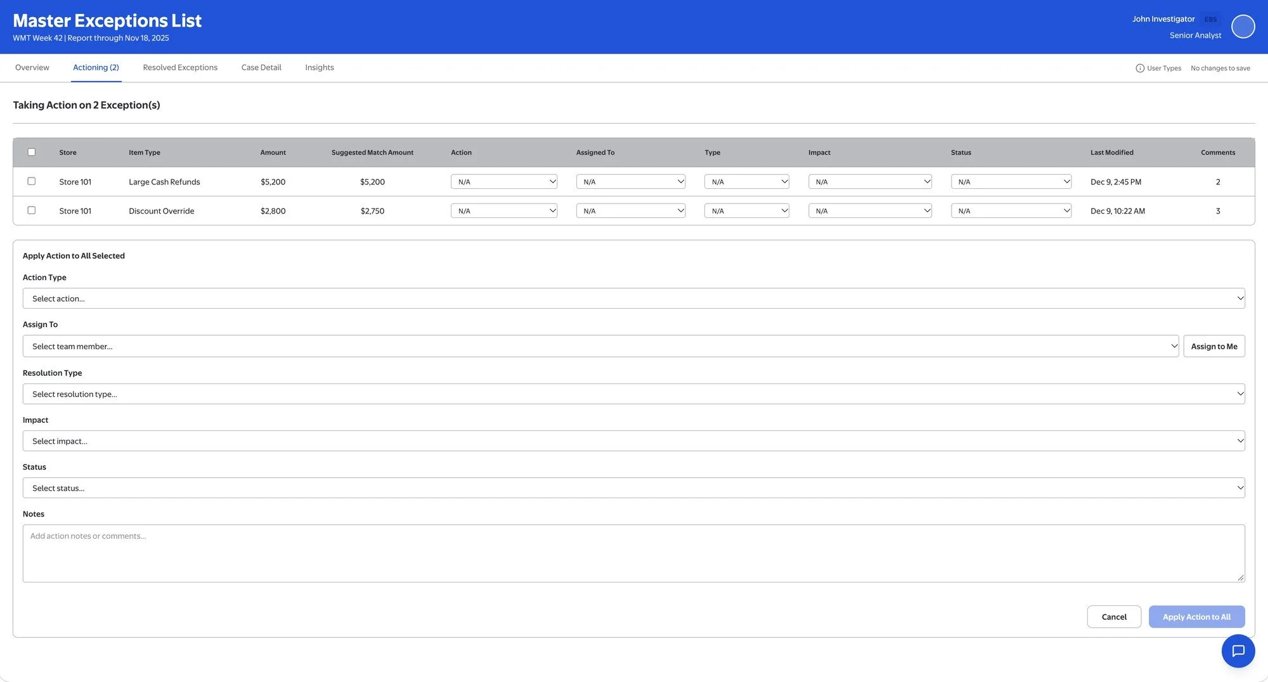Check the Large Cash Refunds row checkbox
The width and height of the screenshot is (1268, 682).
point(31,181)
